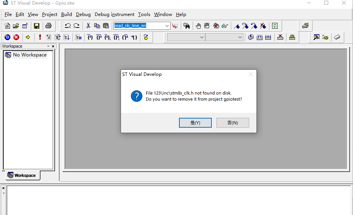Click the Paste clipboard icon
The height and width of the screenshot is (215, 353).
(106, 26)
